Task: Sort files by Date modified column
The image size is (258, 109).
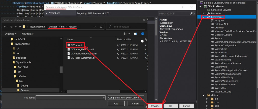Action: coord(124,39)
